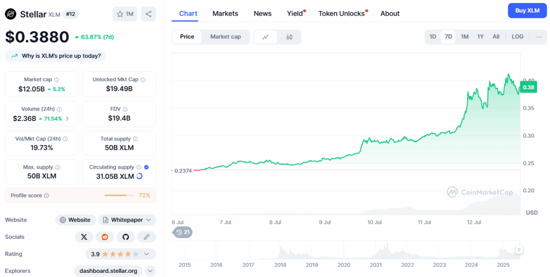Open the Chart tab
550x277 pixels.
[x=188, y=14]
